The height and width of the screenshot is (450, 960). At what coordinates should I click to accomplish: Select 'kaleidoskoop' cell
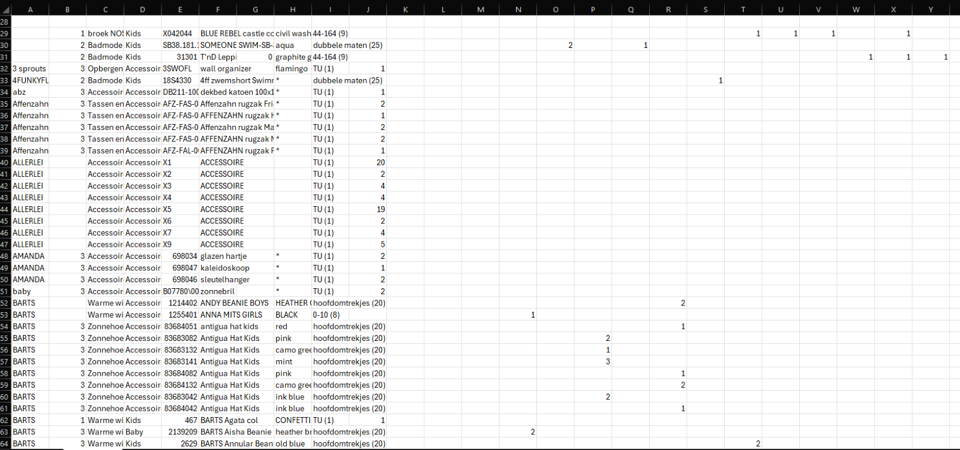(x=236, y=268)
